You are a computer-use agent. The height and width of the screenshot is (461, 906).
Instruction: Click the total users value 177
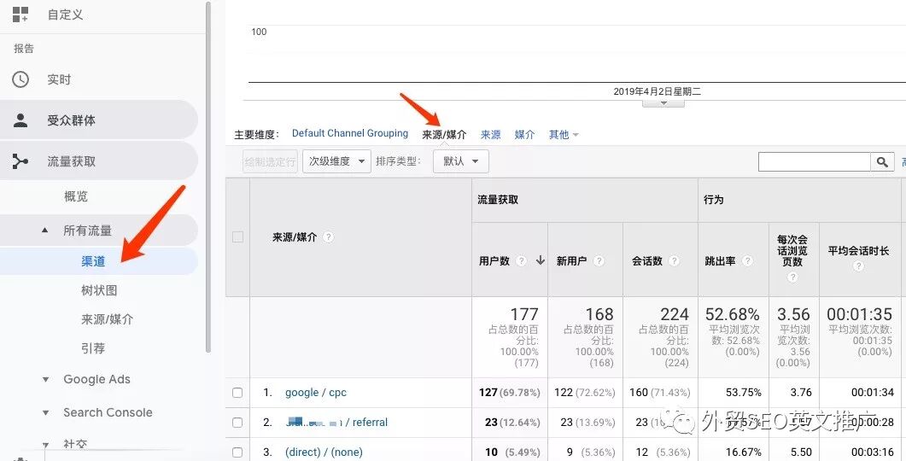[524, 314]
